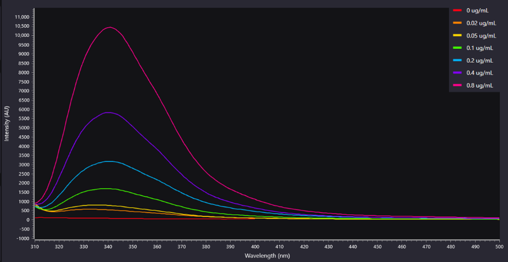Select the '0.8 ug/mL' legend label
The width and height of the screenshot is (508, 262).
pyautogui.click(x=480, y=85)
